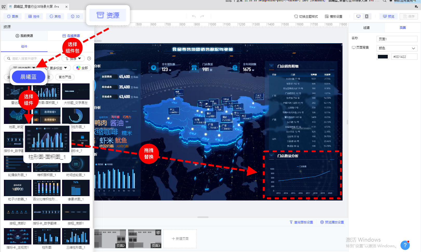Open the 图表 chart toolbar menu
Image resolution: width=421 pixels, height=252 pixels.
[13, 16]
